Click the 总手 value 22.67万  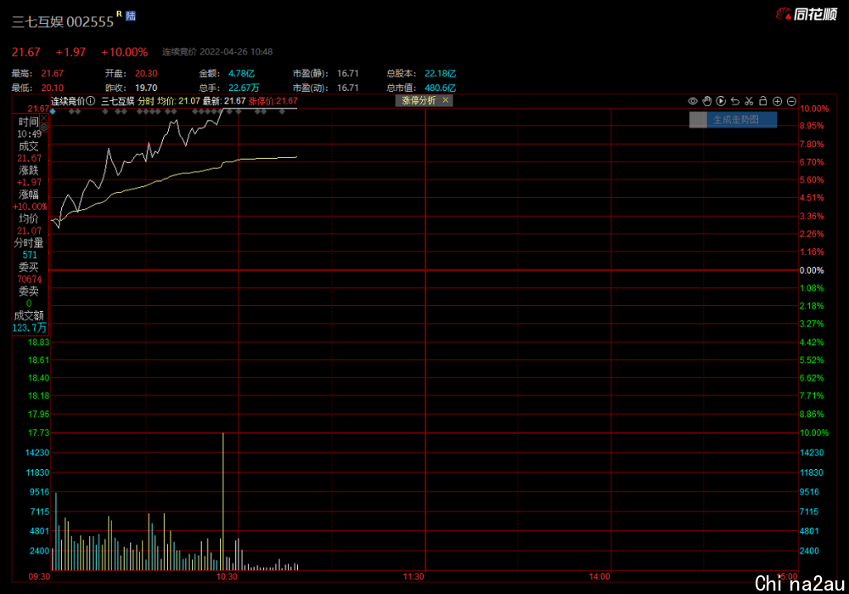point(244,88)
